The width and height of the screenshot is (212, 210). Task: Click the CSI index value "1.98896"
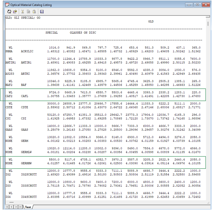pyautogui.click(x=194, y=119)
